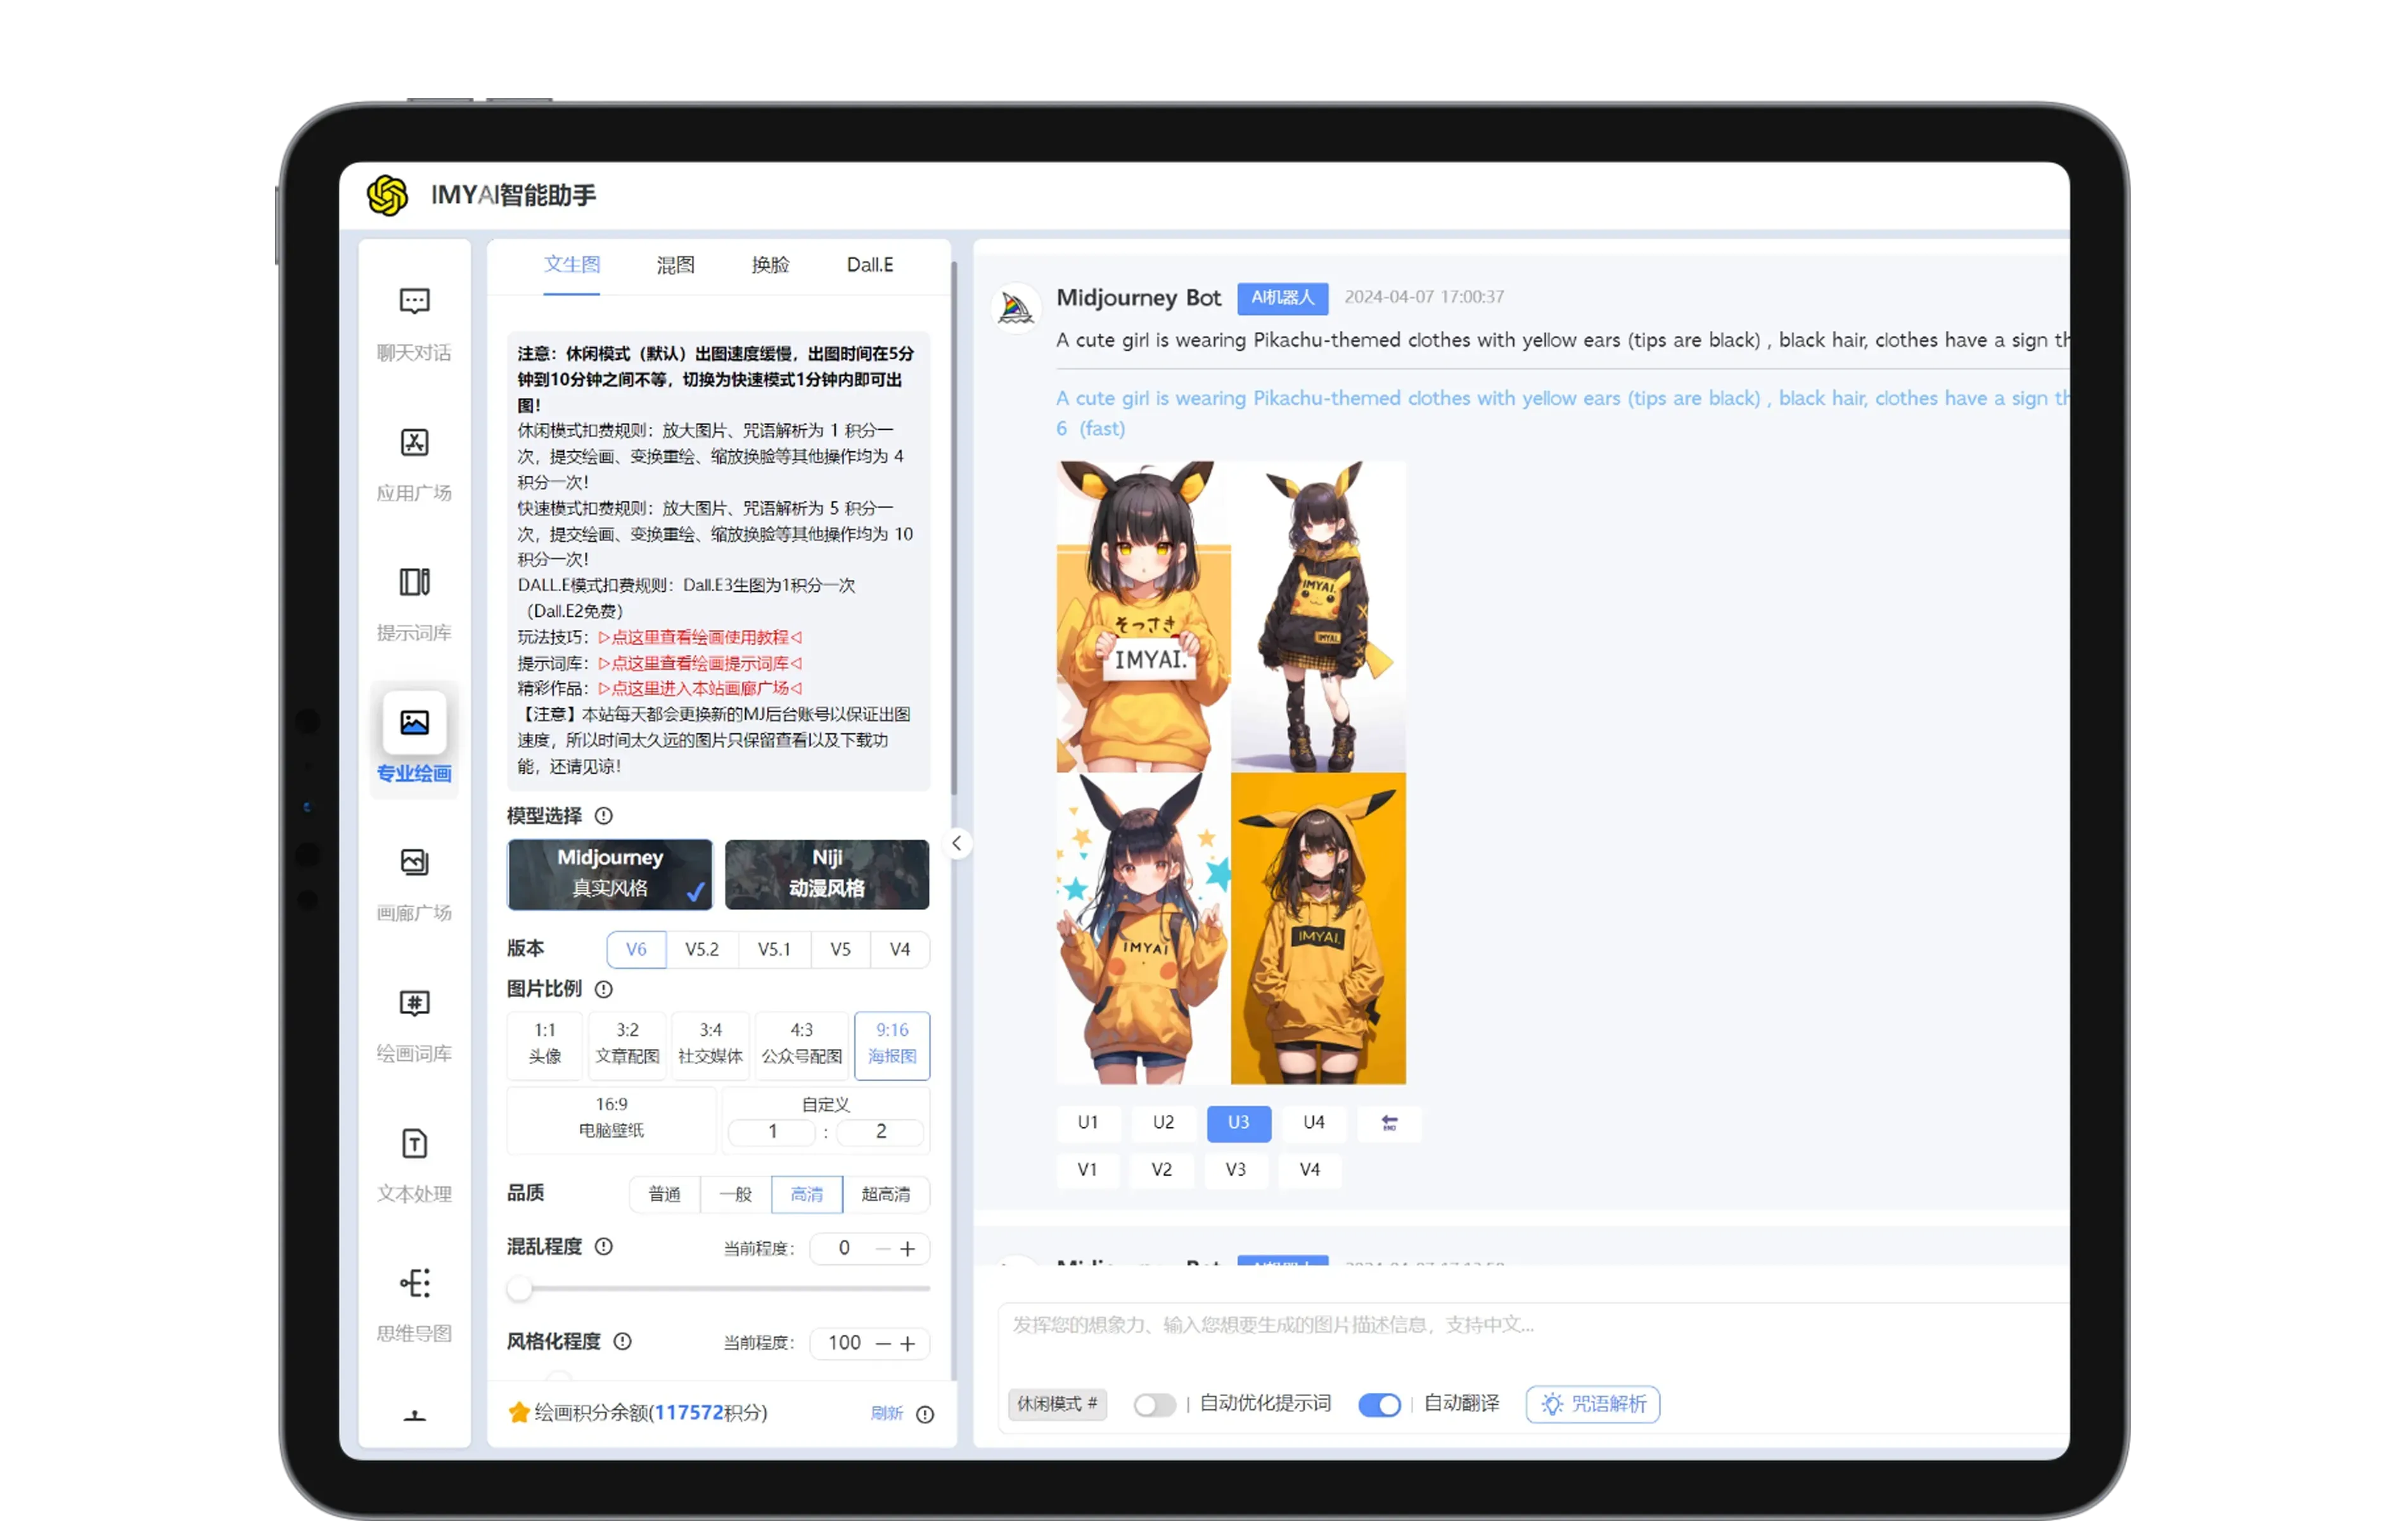The height and width of the screenshot is (1521, 2408).
Task: Collapse the settings panel chevron
Action: tap(957, 843)
